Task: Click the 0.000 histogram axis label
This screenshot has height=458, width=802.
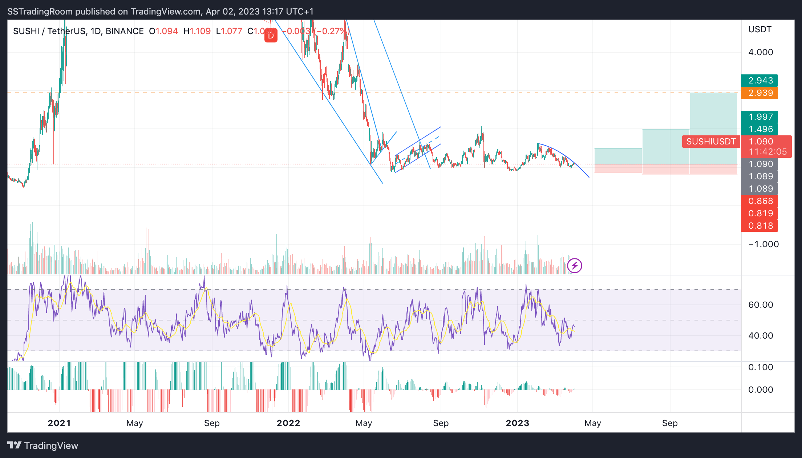Action: coord(761,390)
